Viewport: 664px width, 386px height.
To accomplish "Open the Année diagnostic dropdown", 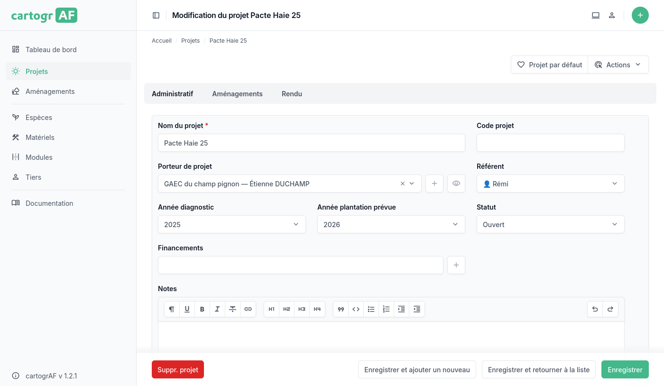I will click(x=231, y=224).
